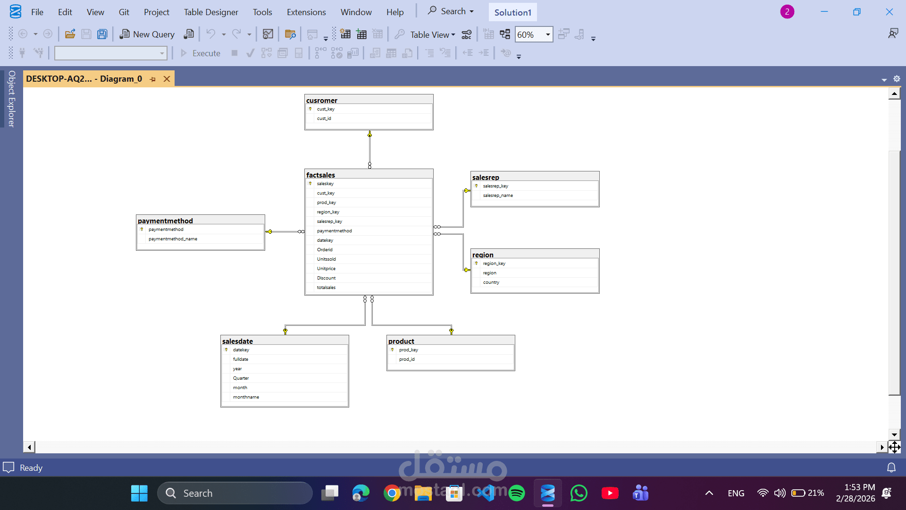The image size is (906, 510).
Task: Select the salesrep_name column
Action: pyautogui.click(x=535, y=195)
